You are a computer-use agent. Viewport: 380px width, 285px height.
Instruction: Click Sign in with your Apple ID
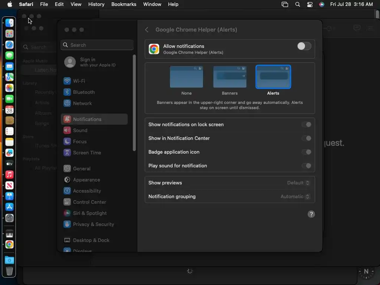point(94,62)
